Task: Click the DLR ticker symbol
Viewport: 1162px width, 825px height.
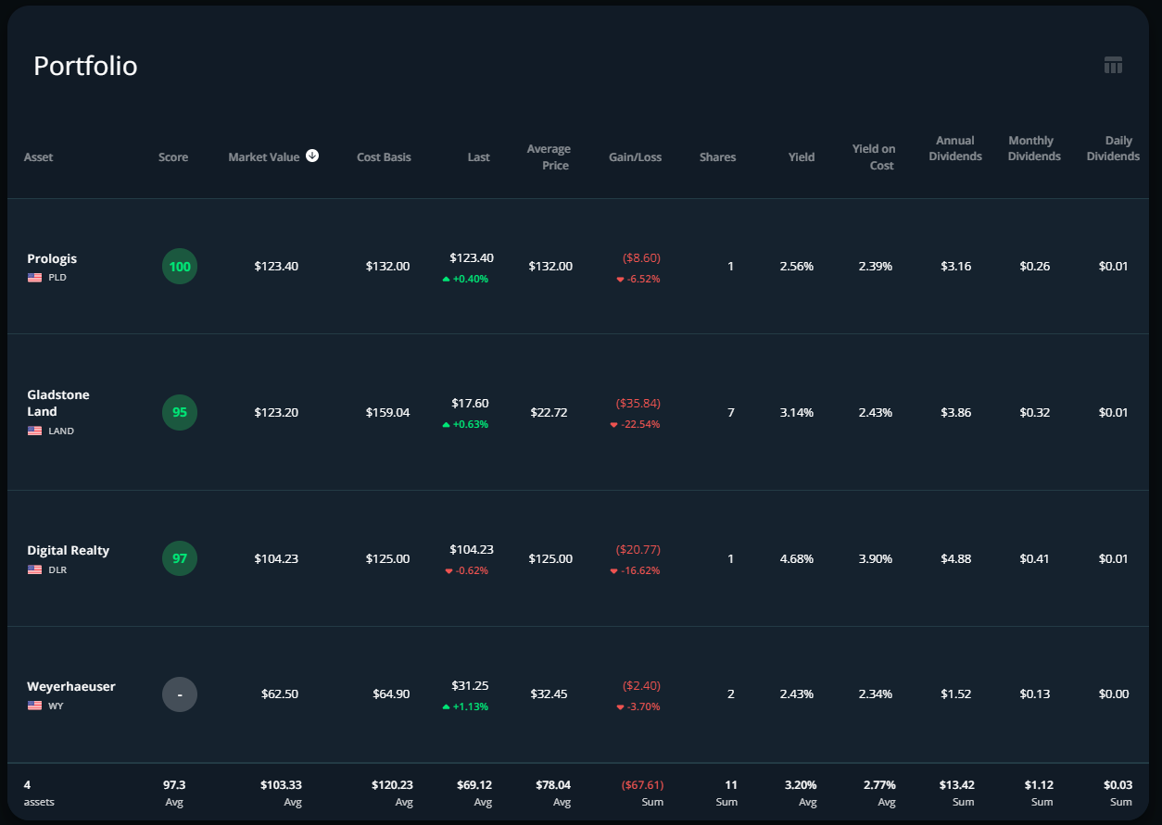Action: 57,569
